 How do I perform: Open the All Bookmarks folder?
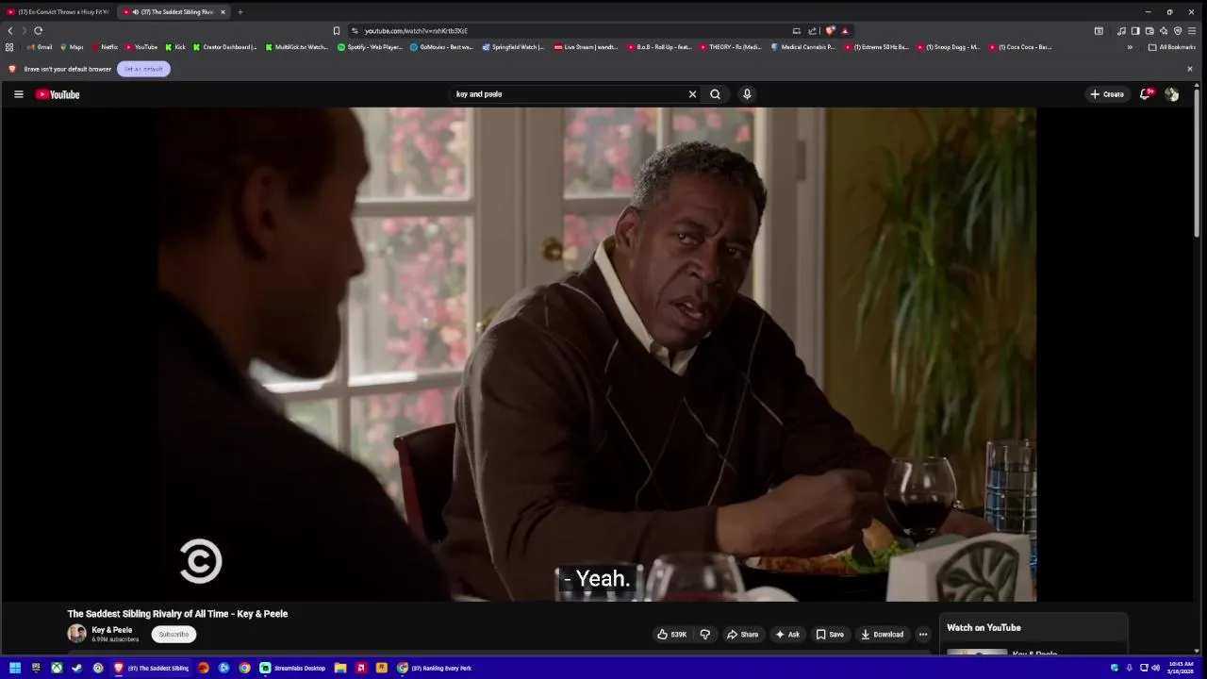click(x=1172, y=47)
